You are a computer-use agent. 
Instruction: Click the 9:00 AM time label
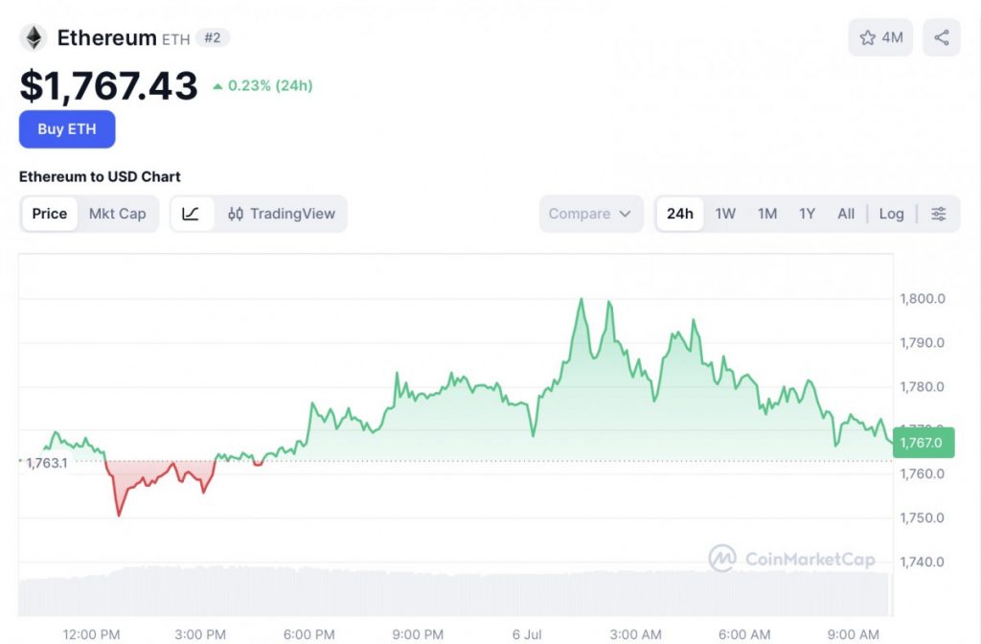tap(854, 634)
